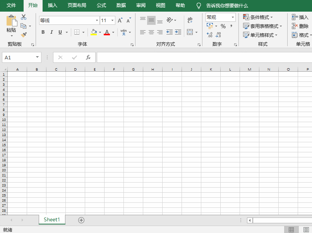Open font group dialog launcher
Image resolution: width=312 pixels, height=233 pixels.
132,45
